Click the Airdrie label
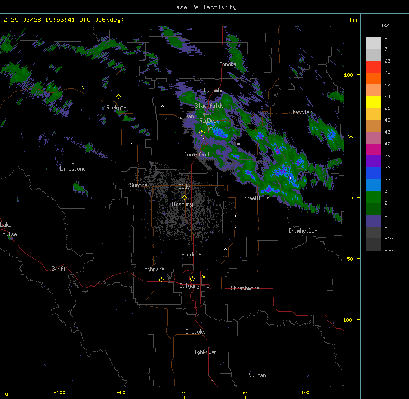This screenshot has height=399, width=409. [x=192, y=254]
